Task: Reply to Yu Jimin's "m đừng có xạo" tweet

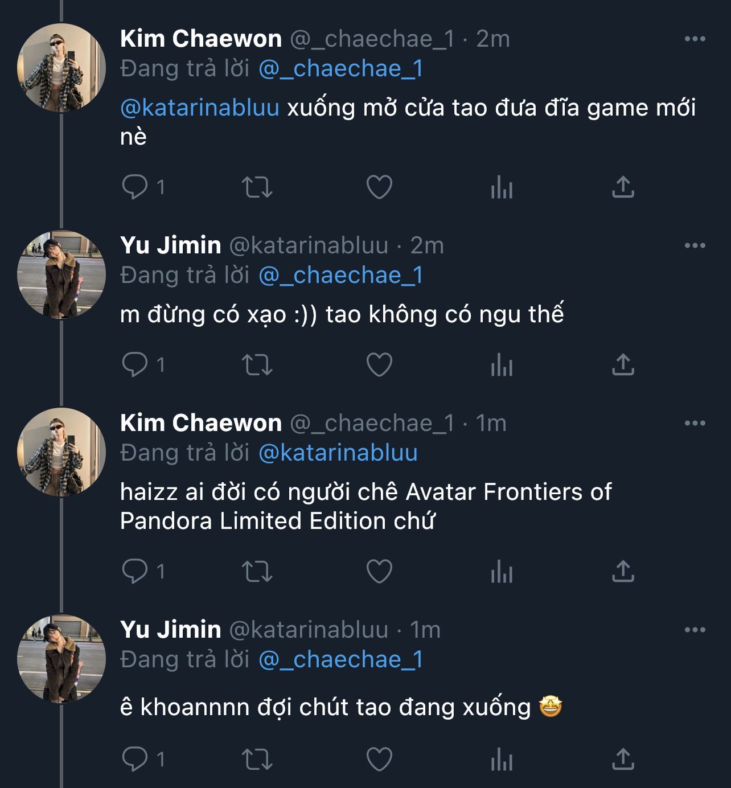Action: [x=135, y=364]
